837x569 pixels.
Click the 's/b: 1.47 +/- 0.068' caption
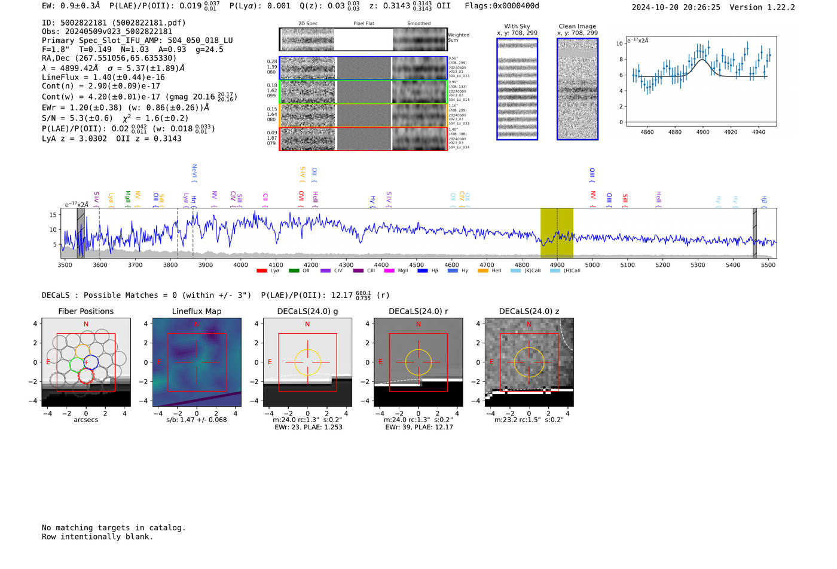click(197, 420)
